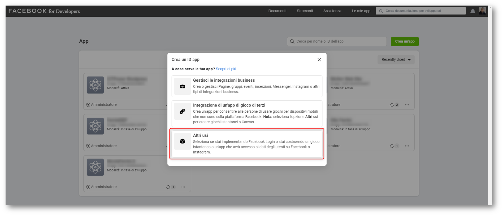
Task: Open the Strumenti menu
Action: tap(305, 11)
